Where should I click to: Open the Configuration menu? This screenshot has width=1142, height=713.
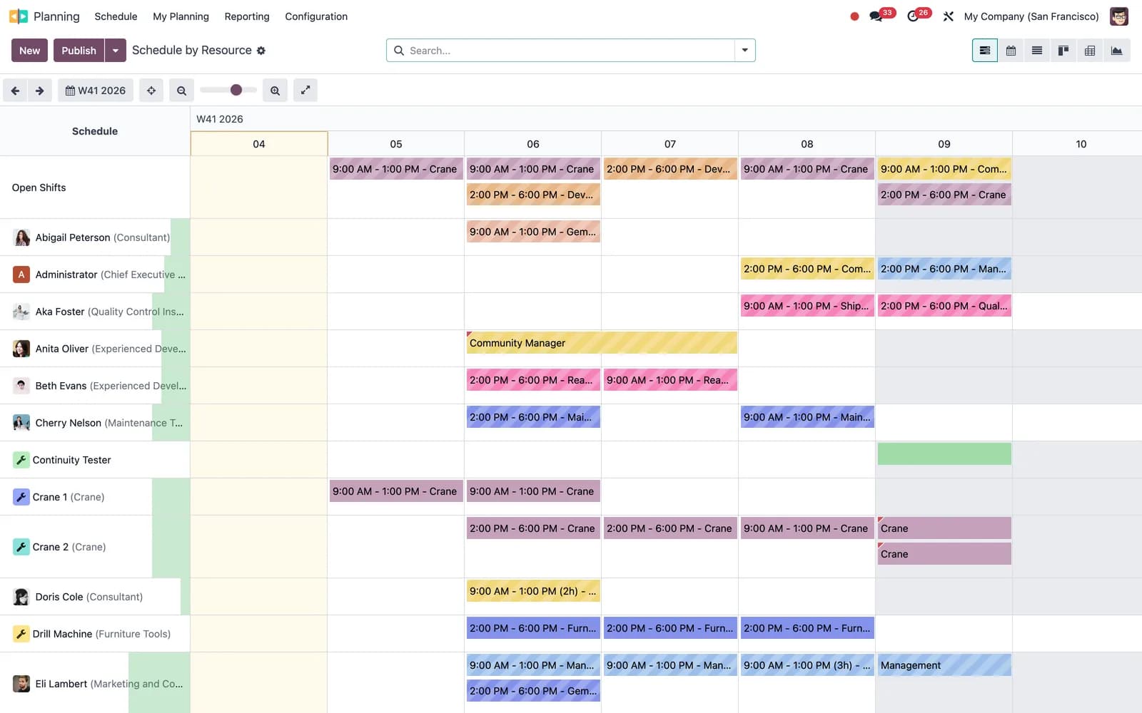(x=316, y=16)
